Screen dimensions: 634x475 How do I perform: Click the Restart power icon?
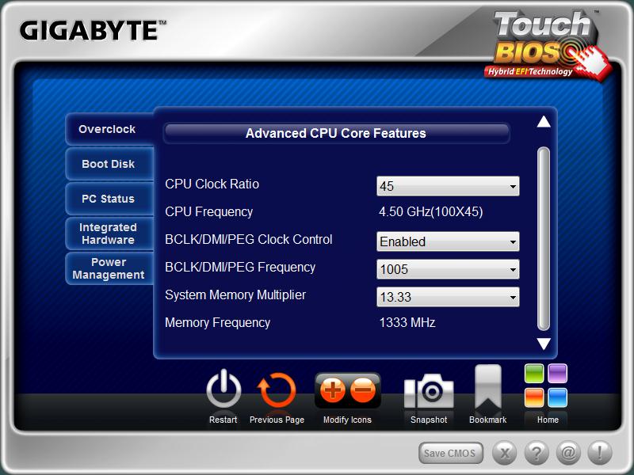tap(223, 390)
